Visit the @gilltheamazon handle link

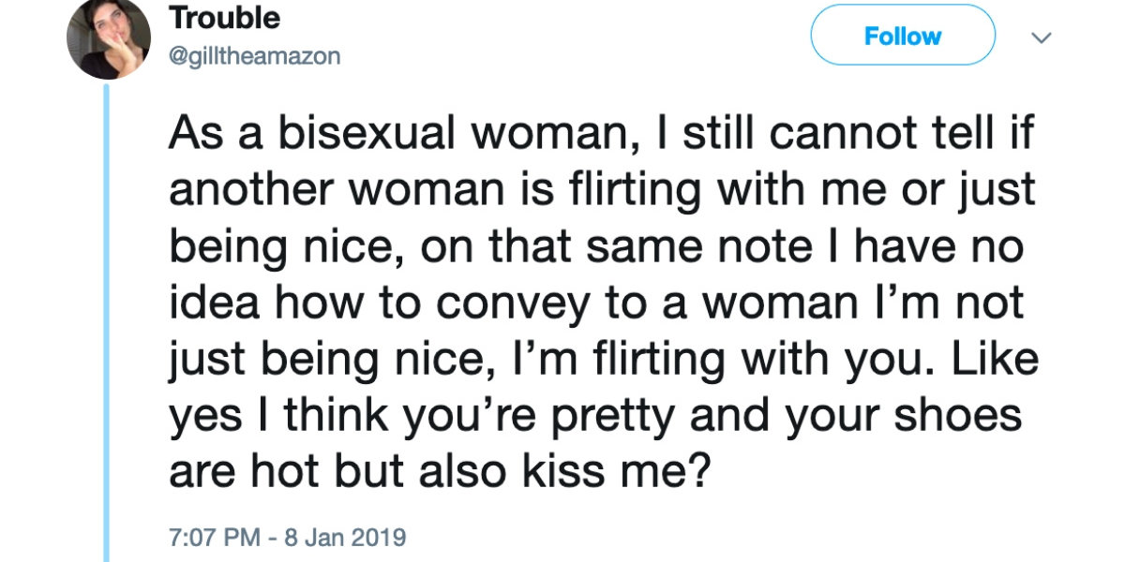point(255,56)
